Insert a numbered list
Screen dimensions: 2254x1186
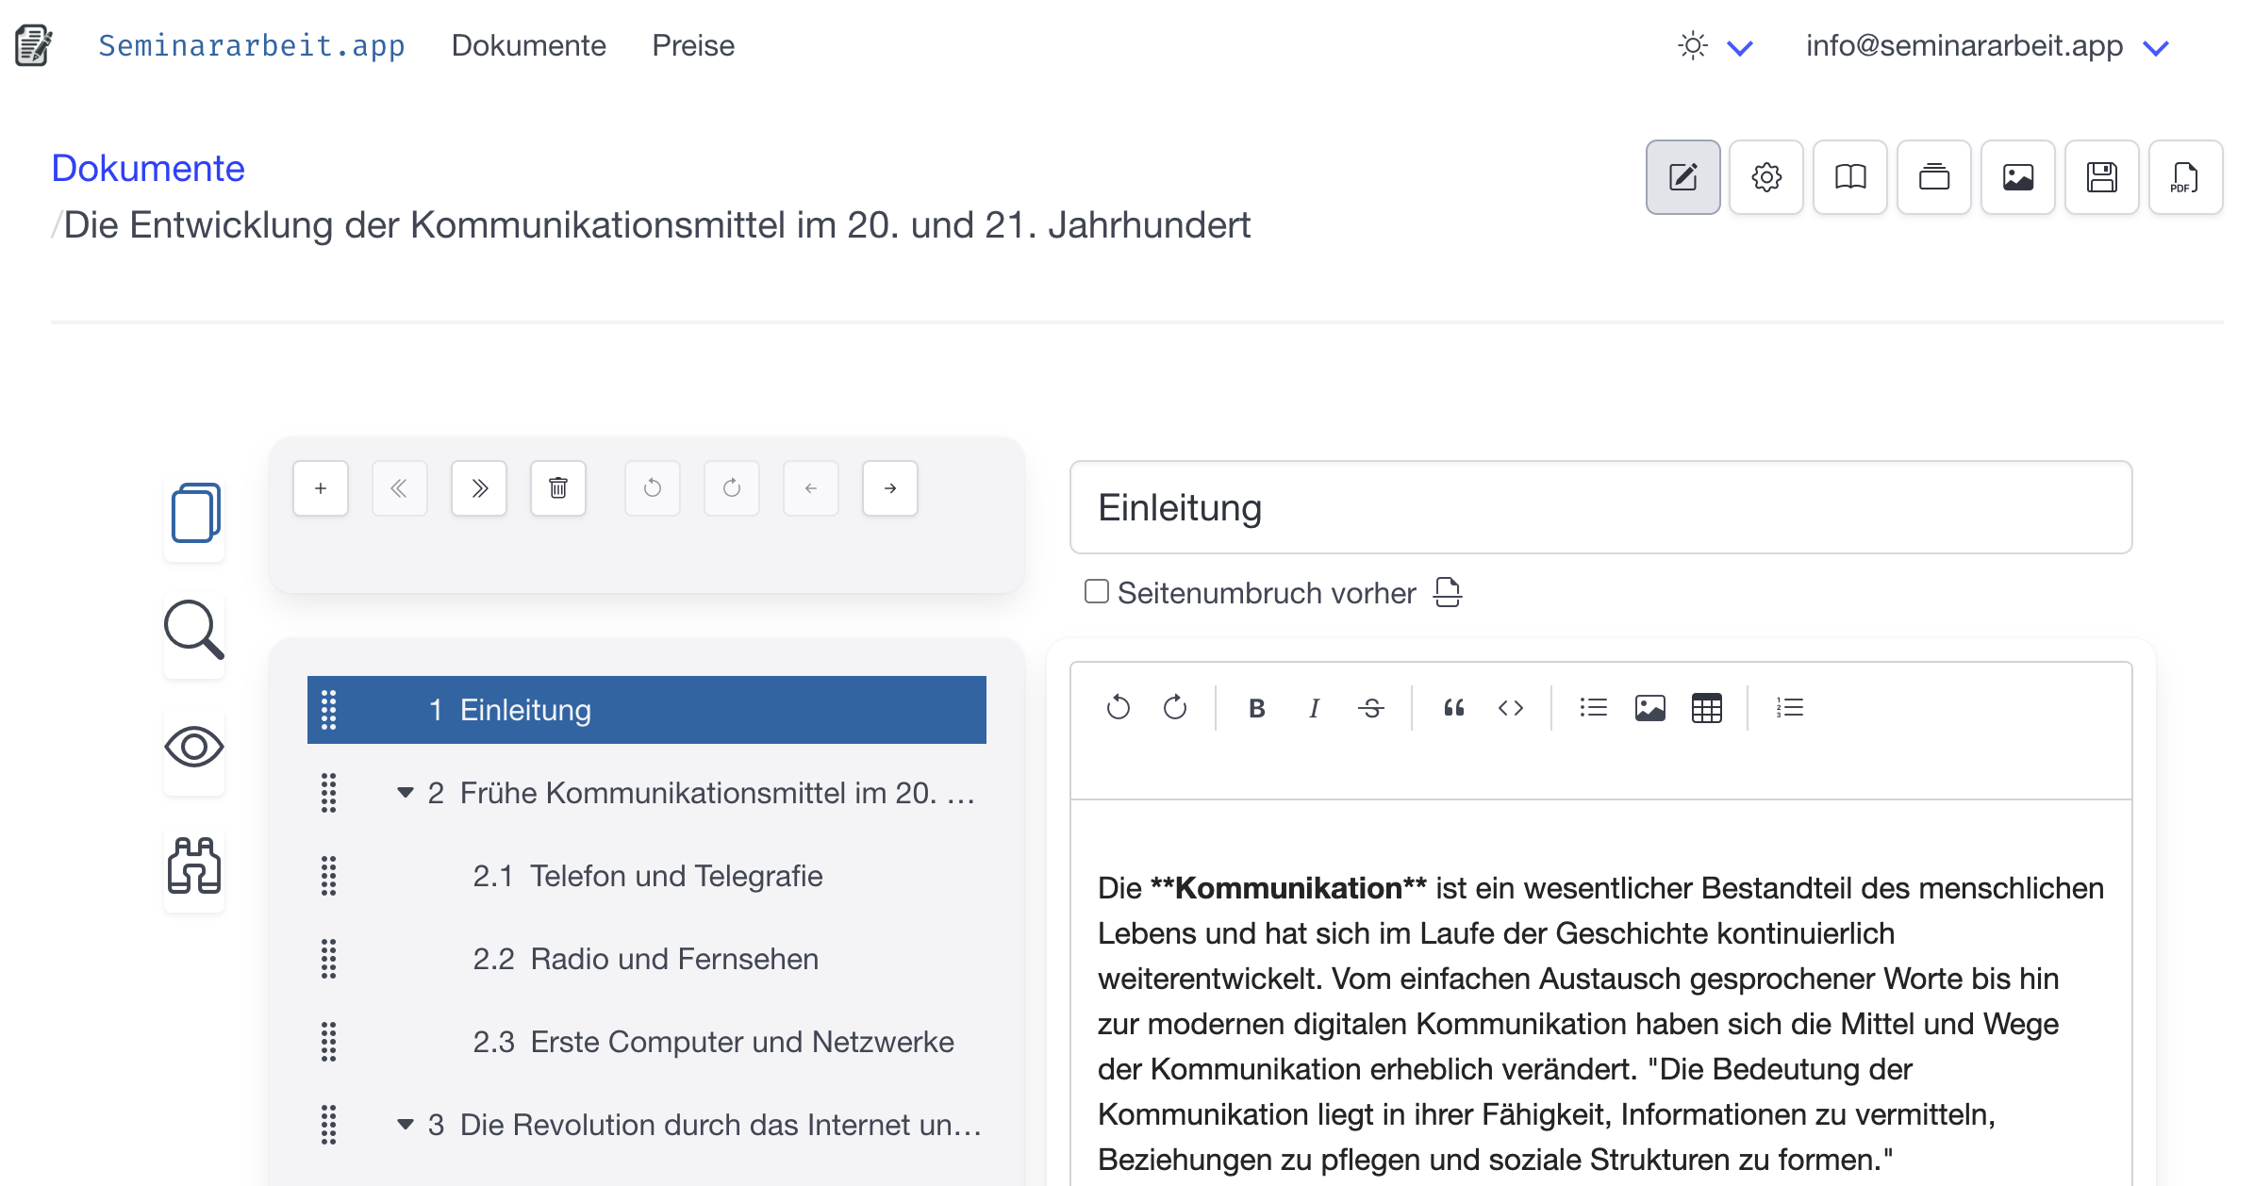tap(1789, 708)
